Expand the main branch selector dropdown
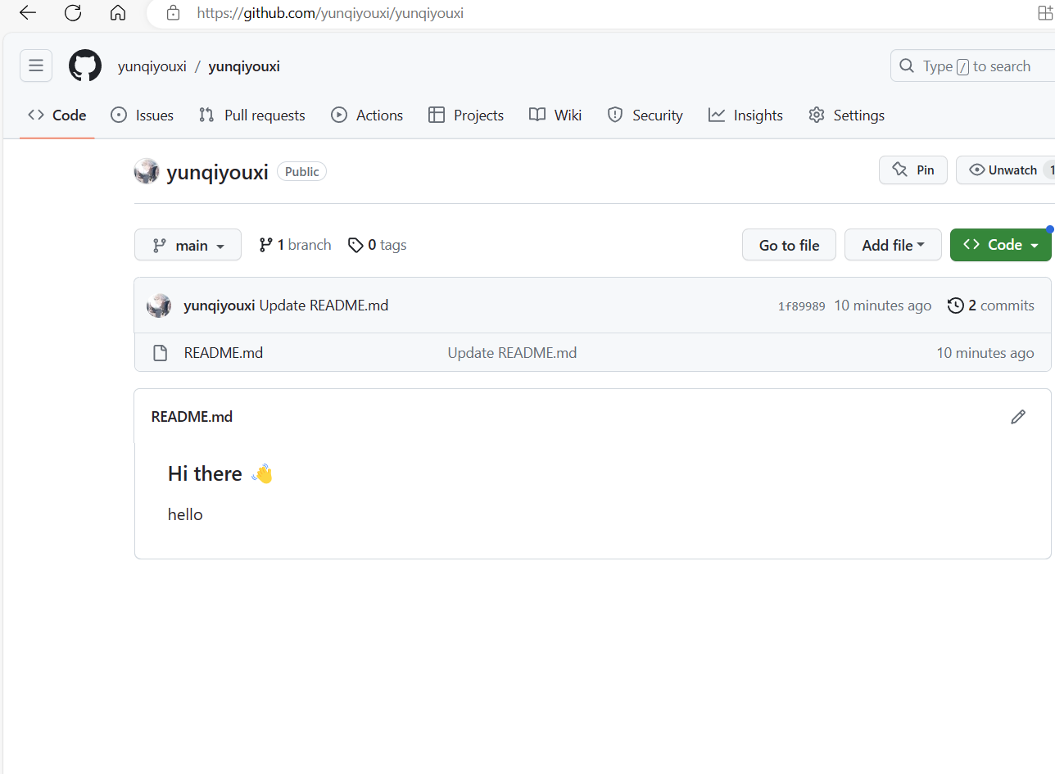Viewport: 1055px width, 774px height. coord(188,245)
